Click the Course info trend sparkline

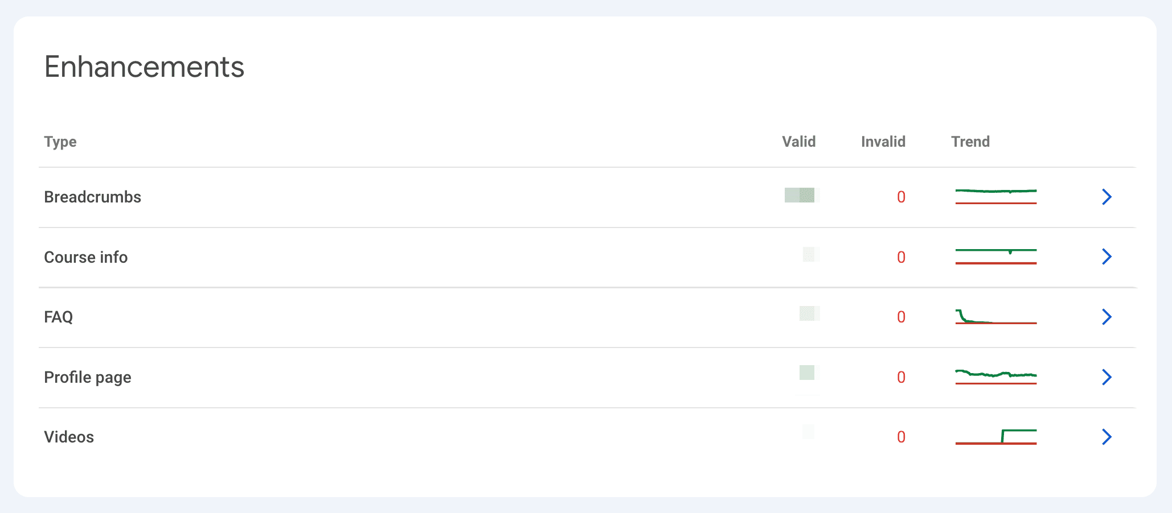point(995,256)
